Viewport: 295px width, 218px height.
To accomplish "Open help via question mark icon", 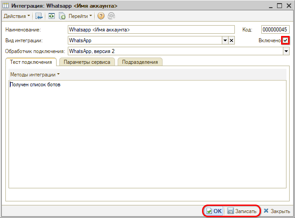I will pos(101,16).
